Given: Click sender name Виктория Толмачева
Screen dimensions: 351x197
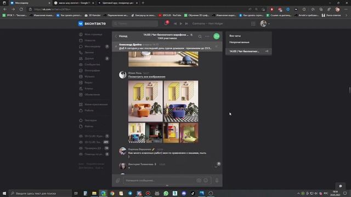Looking at the screenshot, I should 141,164.
